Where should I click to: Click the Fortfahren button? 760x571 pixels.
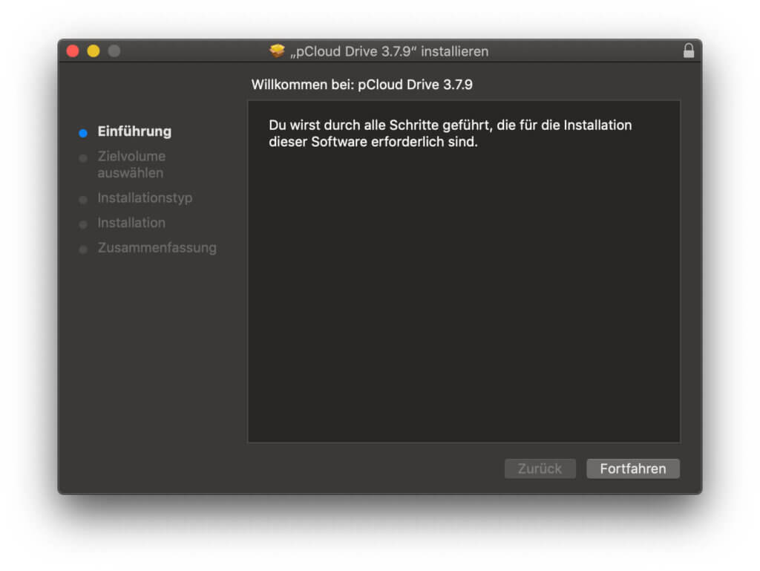click(632, 469)
